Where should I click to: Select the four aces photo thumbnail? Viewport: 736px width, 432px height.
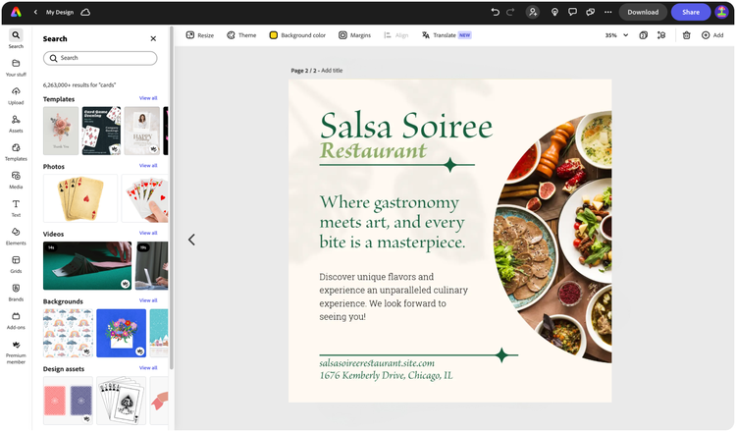click(x=80, y=198)
